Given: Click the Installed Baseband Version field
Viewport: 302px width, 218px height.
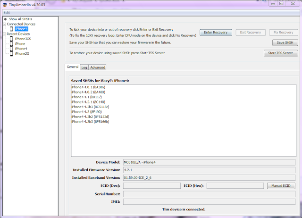Looking at the screenshot, I should pos(209,177).
